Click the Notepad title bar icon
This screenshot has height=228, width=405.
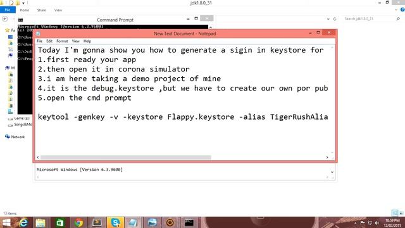point(38,34)
